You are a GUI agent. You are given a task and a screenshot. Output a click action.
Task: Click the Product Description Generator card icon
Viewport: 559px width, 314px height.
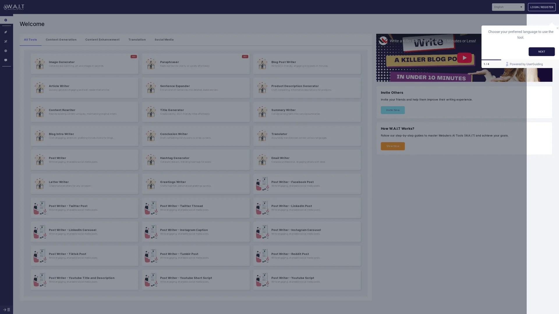point(262,88)
